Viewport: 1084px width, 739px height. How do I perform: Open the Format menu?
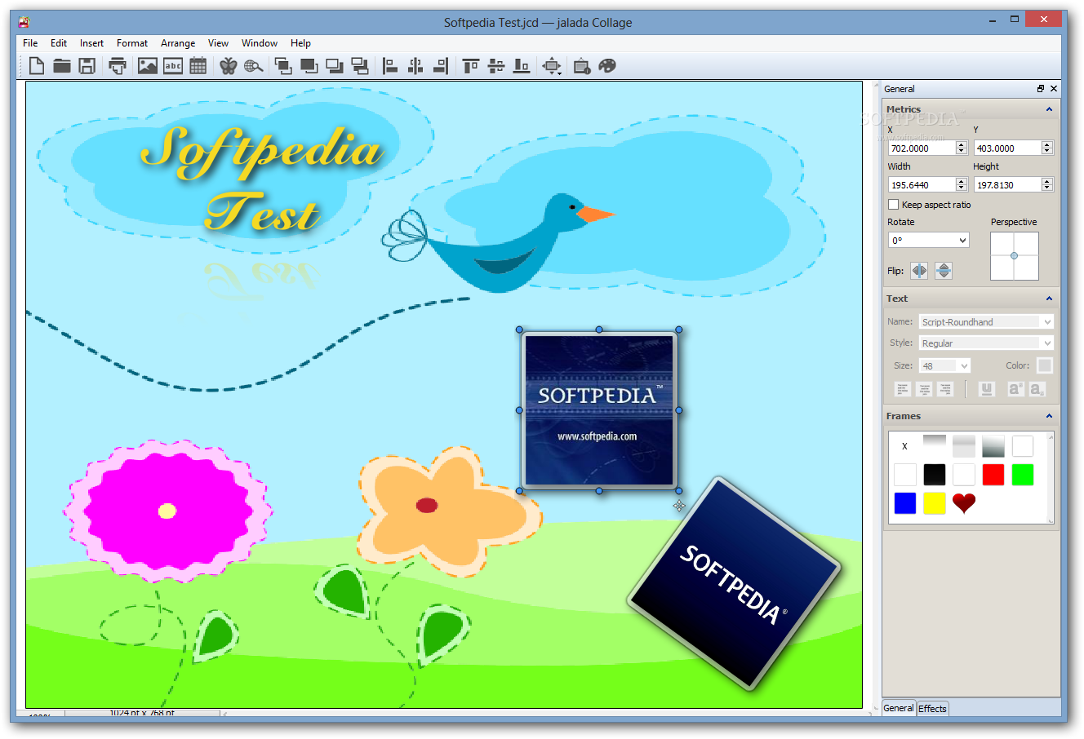pyautogui.click(x=132, y=43)
